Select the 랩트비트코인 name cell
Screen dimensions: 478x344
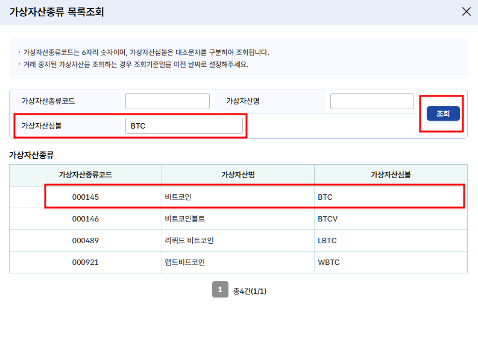[x=238, y=262]
